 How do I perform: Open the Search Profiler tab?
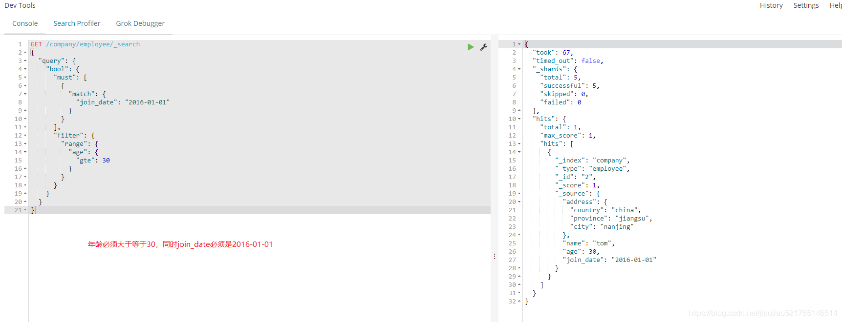click(x=77, y=23)
